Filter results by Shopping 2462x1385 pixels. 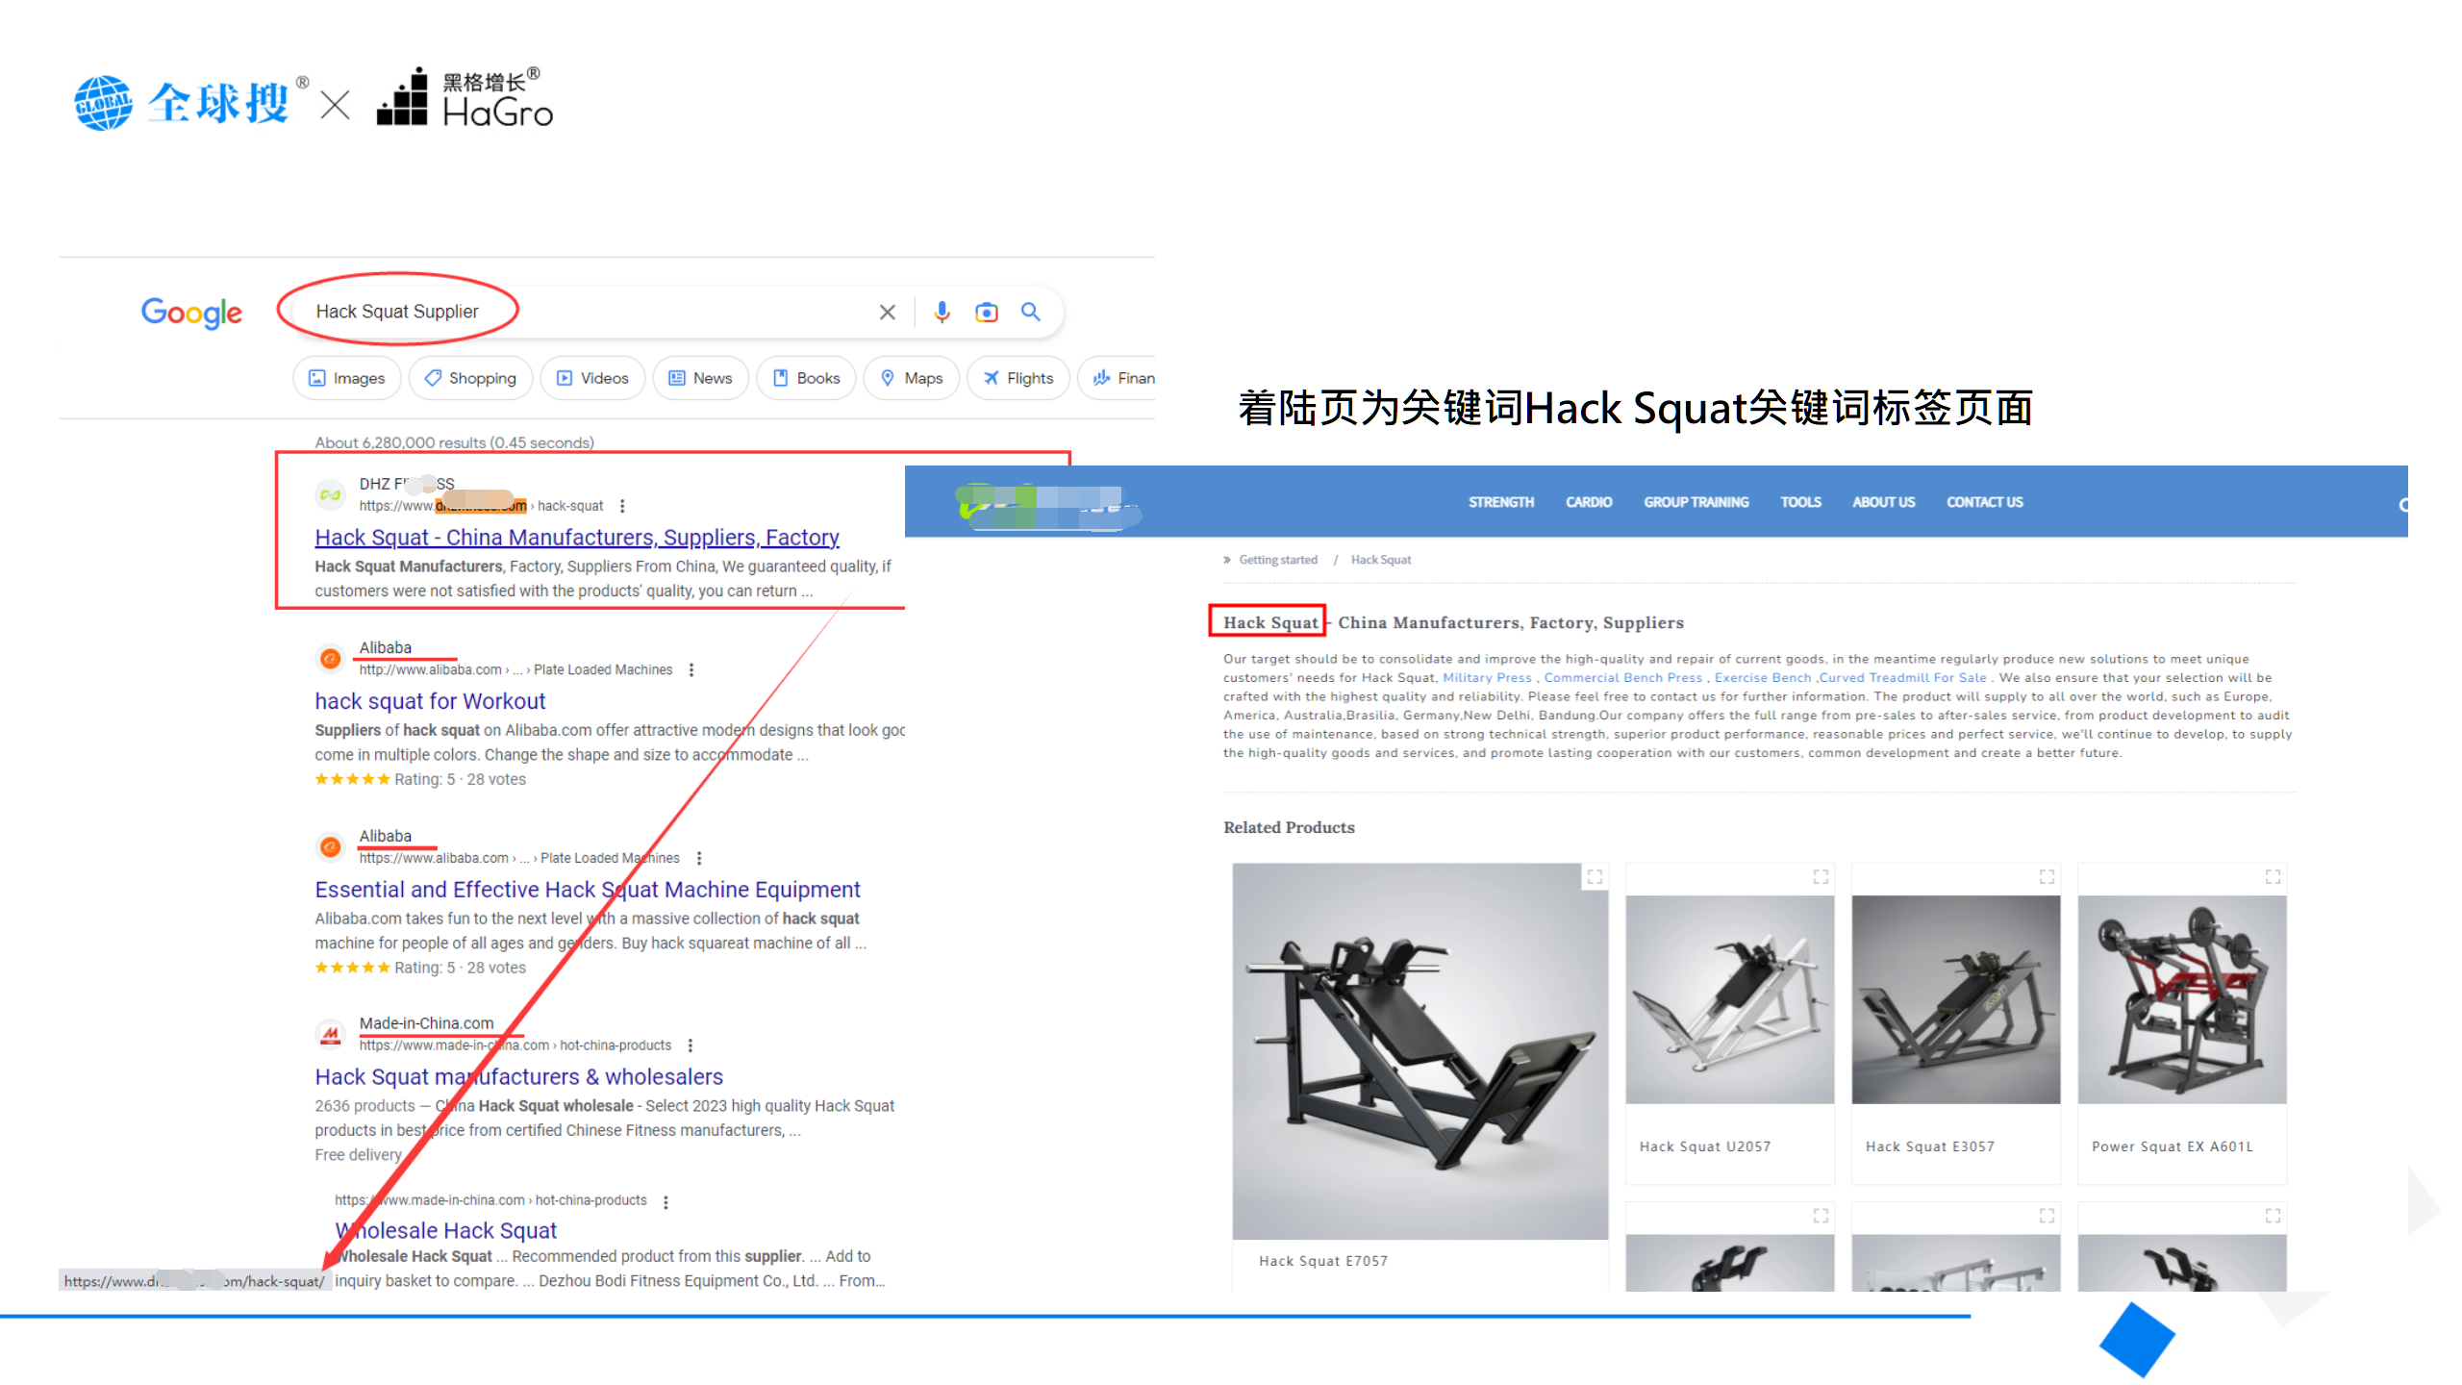(x=470, y=378)
